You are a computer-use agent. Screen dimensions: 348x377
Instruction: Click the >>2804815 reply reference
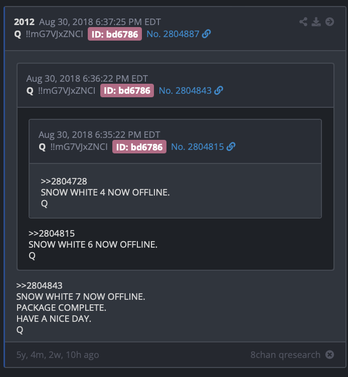pos(52,234)
